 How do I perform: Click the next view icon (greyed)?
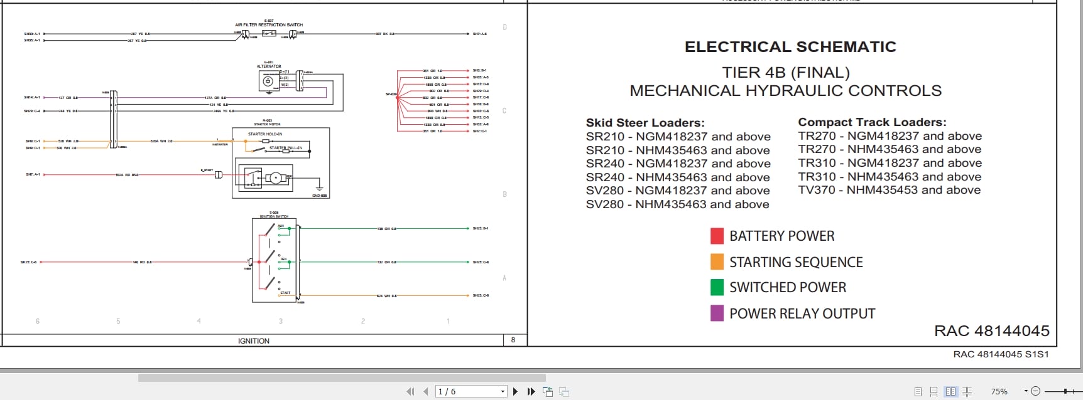pyautogui.click(x=564, y=391)
